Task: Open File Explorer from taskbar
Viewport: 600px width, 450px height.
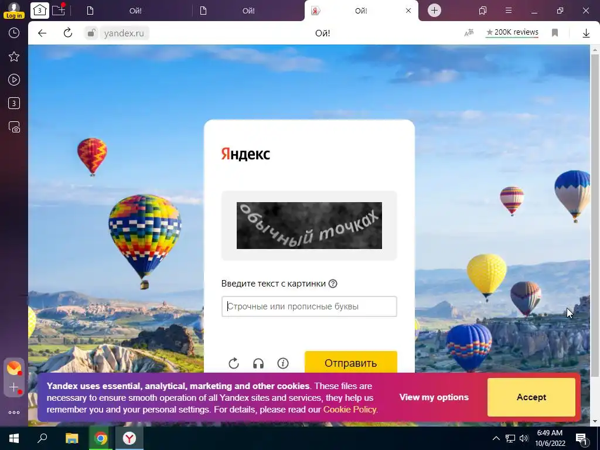Action: [71, 438]
